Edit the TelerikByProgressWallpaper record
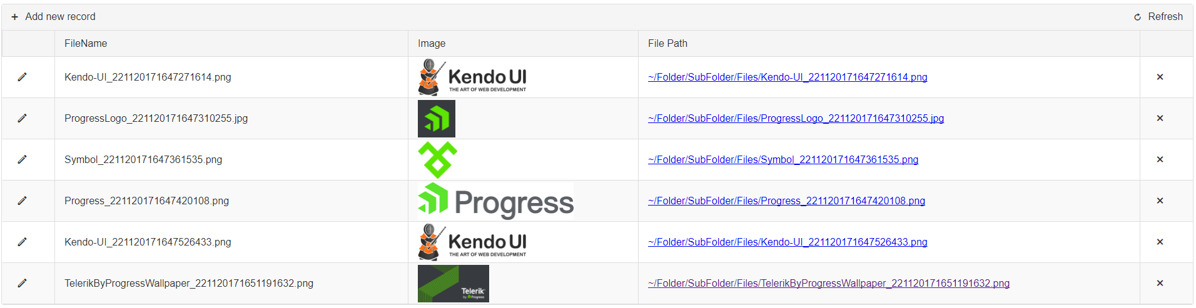 pos(22,283)
